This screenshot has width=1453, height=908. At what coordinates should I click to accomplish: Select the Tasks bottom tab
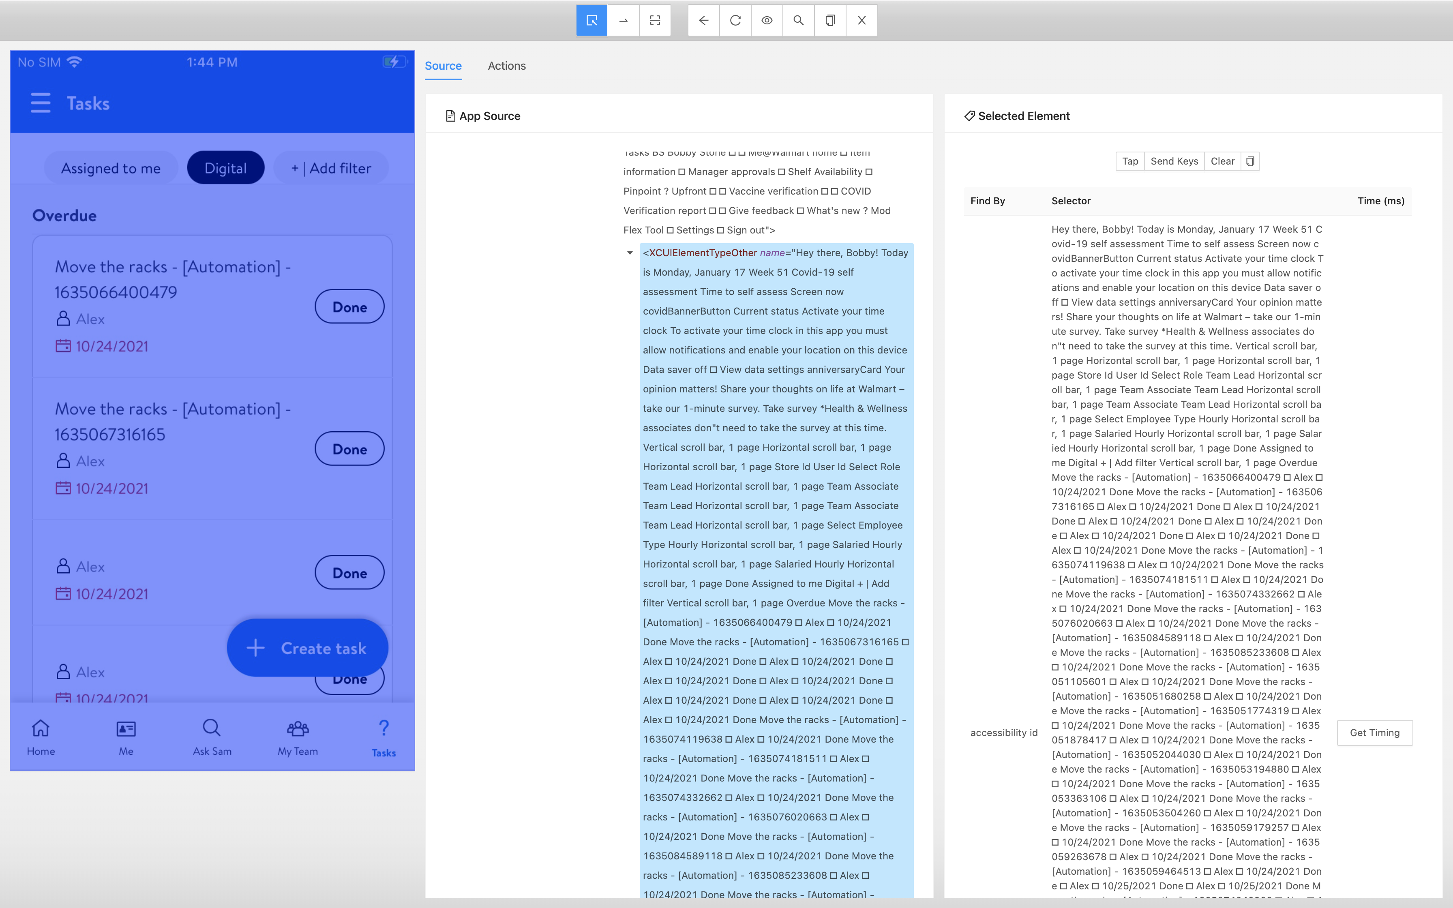click(384, 739)
